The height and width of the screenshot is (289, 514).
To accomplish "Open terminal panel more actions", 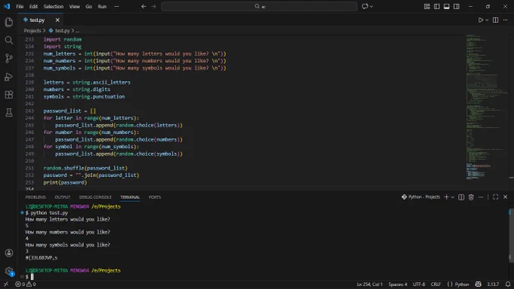I will pyautogui.click(x=481, y=197).
